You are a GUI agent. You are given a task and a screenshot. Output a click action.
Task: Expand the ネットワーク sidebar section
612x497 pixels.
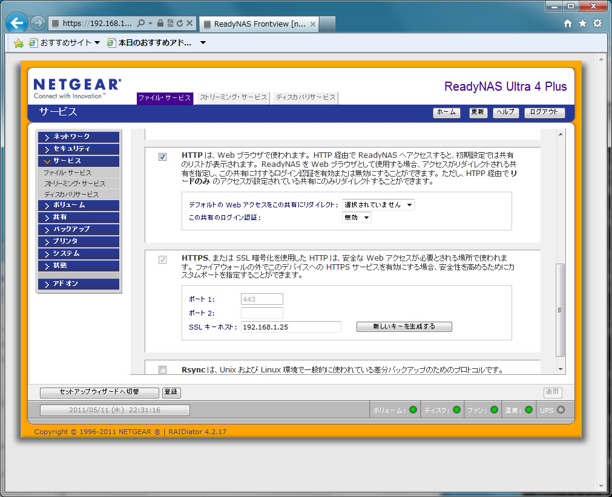click(x=79, y=137)
